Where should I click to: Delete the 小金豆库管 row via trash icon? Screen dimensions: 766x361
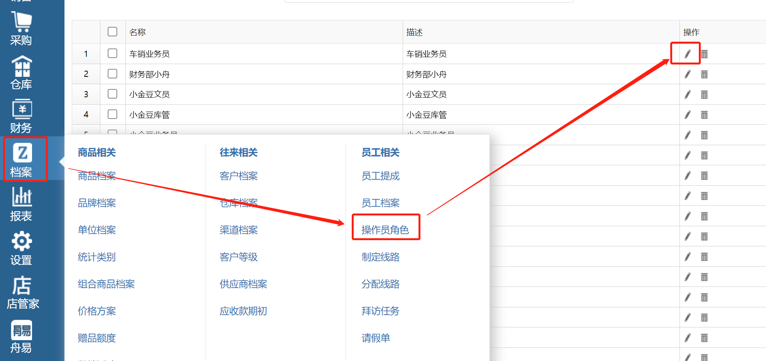coord(704,115)
